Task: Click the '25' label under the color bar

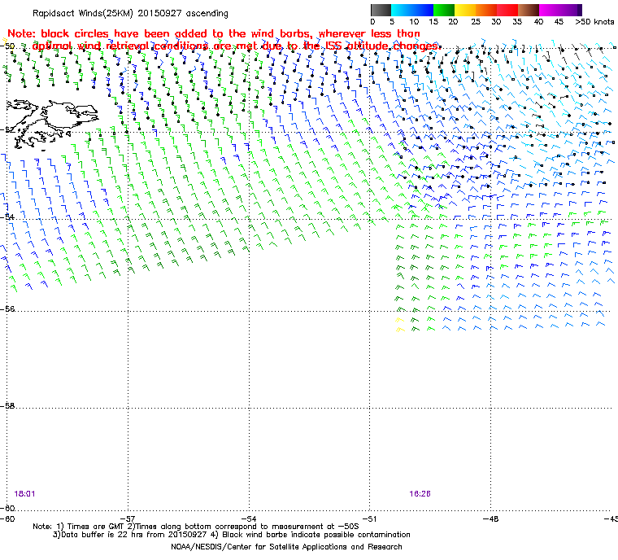Action: point(476,22)
